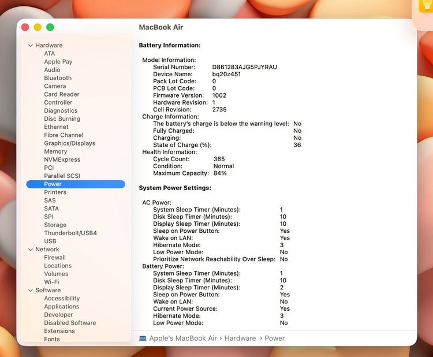Collapse the Network section chevron

pos(31,250)
